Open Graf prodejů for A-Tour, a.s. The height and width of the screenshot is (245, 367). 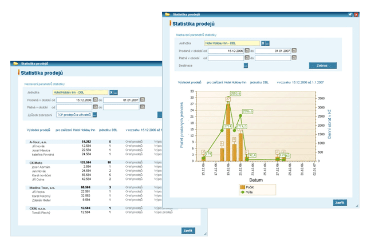coord(133,141)
